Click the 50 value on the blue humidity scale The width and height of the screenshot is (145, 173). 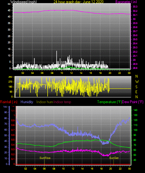[x=6, y=135]
